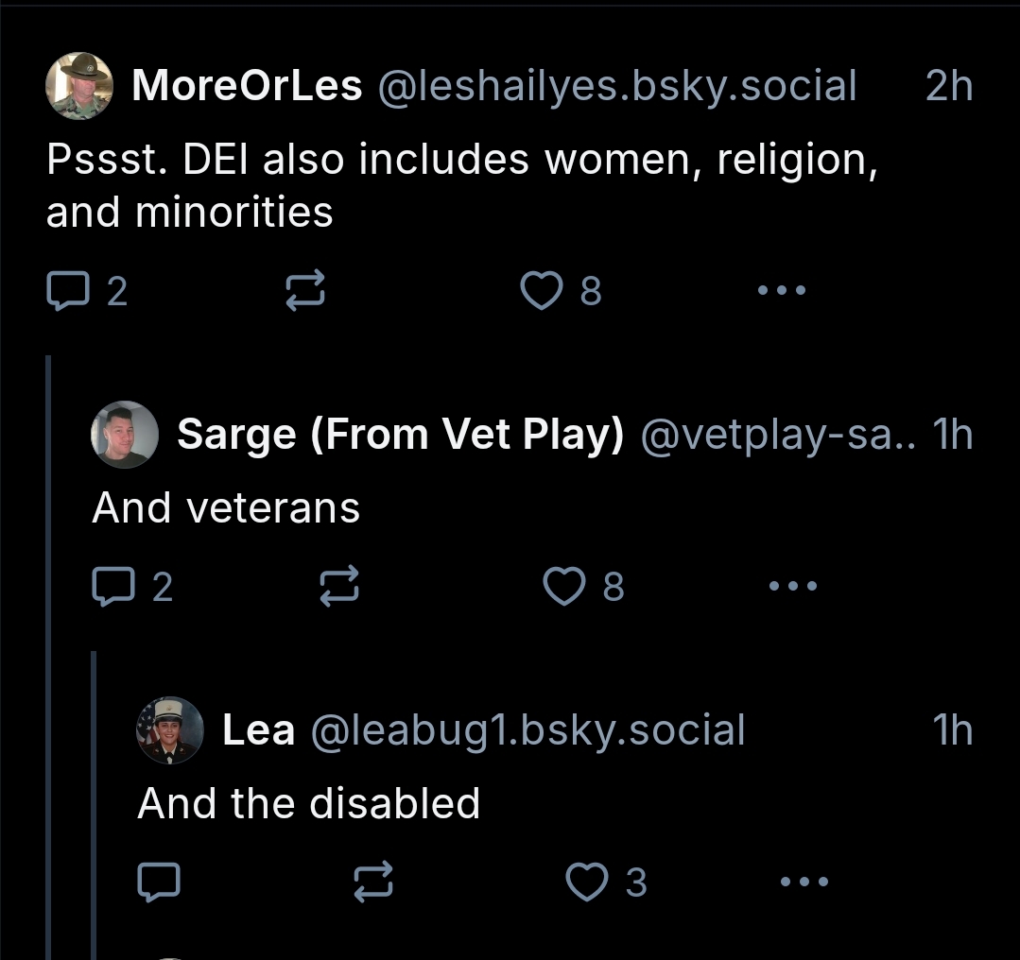This screenshot has width=1020, height=960.
Task: Like MoreOrLes's post about DEI
Action: [542, 291]
